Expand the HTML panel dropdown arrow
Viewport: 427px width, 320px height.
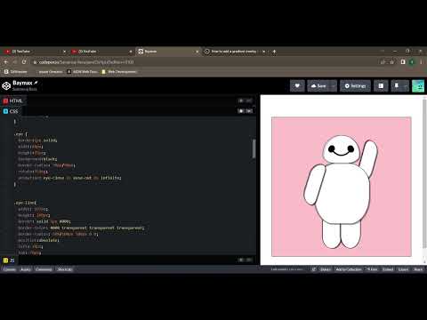pos(249,100)
